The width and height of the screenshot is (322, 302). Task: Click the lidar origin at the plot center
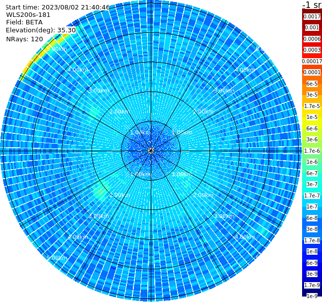coord(151,151)
